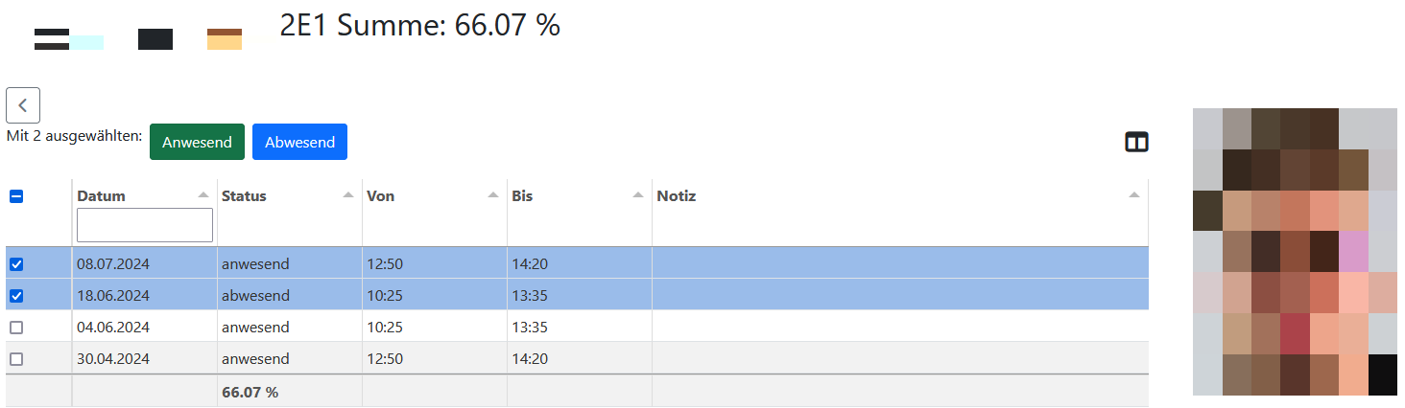Mark selected entries as Anwesend
The image size is (1405, 408).
[197, 142]
